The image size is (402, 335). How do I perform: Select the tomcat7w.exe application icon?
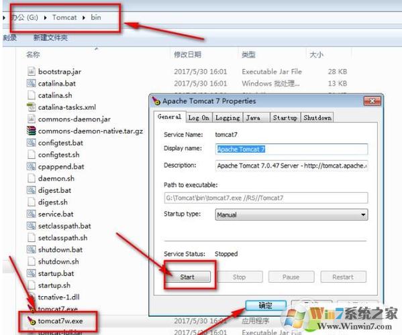[32, 321]
